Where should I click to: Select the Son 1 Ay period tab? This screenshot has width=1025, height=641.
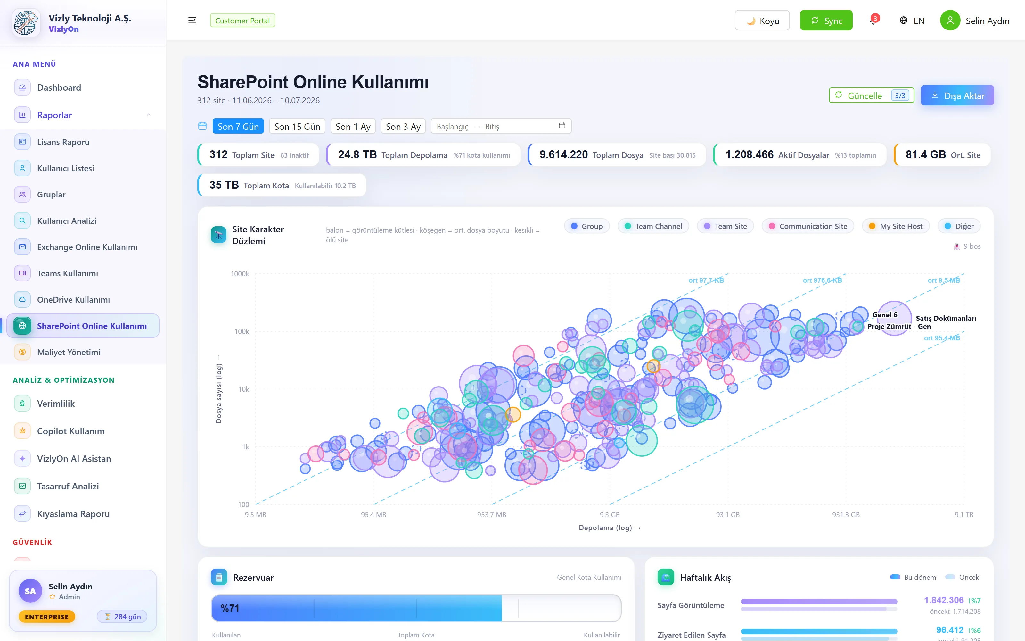pos(353,126)
